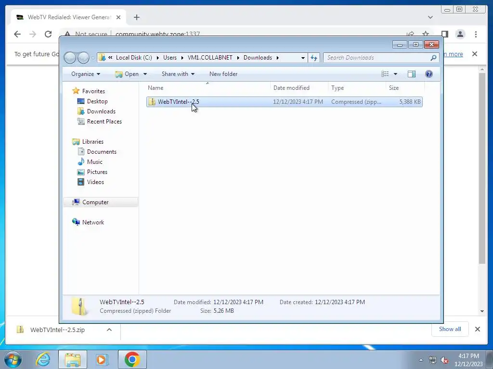The image size is (493, 369).
Task: Click Chrome taskbar icon
Action: [x=132, y=359]
